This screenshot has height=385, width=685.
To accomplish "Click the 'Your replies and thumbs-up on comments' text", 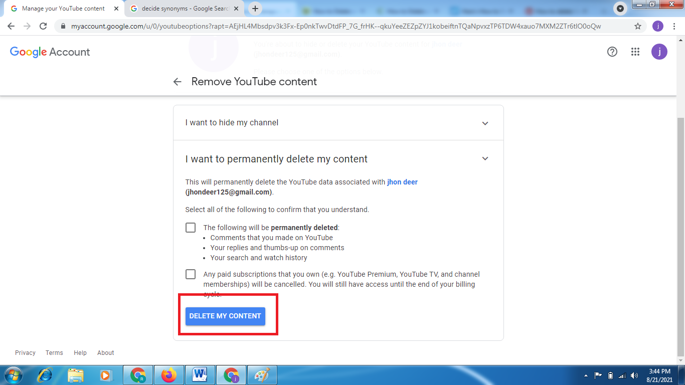I will pyautogui.click(x=277, y=248).
